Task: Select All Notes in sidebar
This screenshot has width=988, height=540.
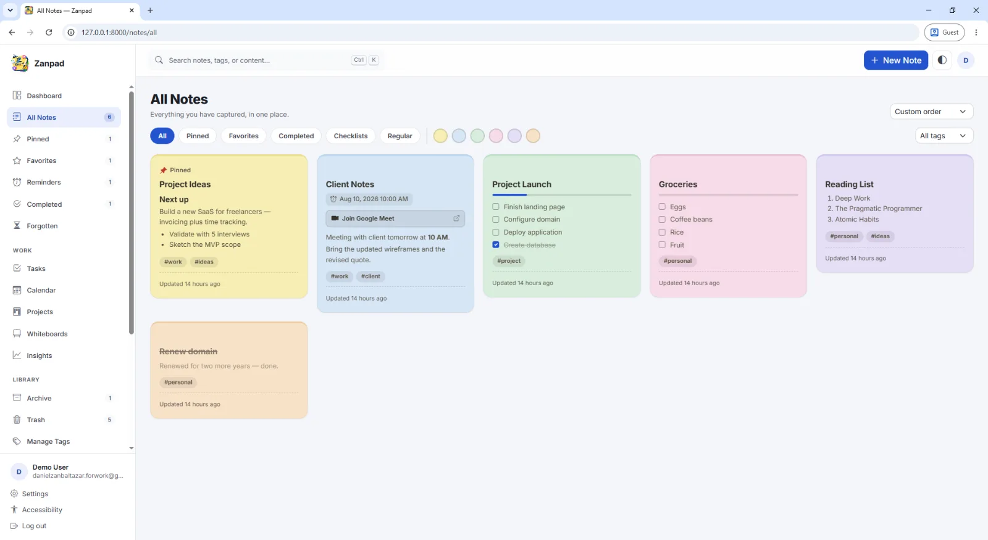Action: (x=64, y=117)
